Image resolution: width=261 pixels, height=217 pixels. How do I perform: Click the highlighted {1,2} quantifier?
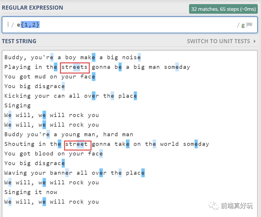pyautogui.click(x=30, y=25)
